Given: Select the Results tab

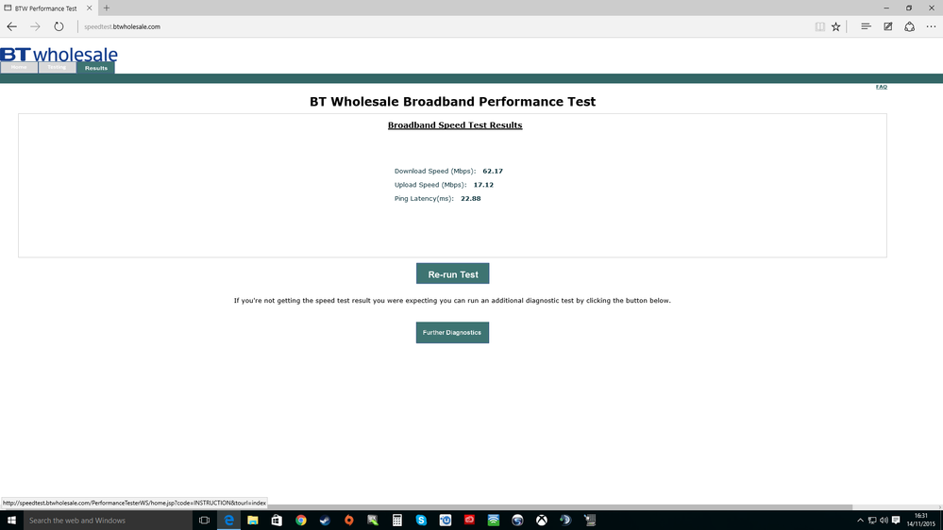Looking at the screenshot, I should (96, 68).
